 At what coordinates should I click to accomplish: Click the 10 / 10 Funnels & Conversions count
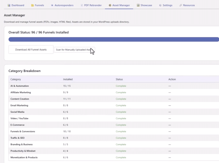[x=67, y=132]
